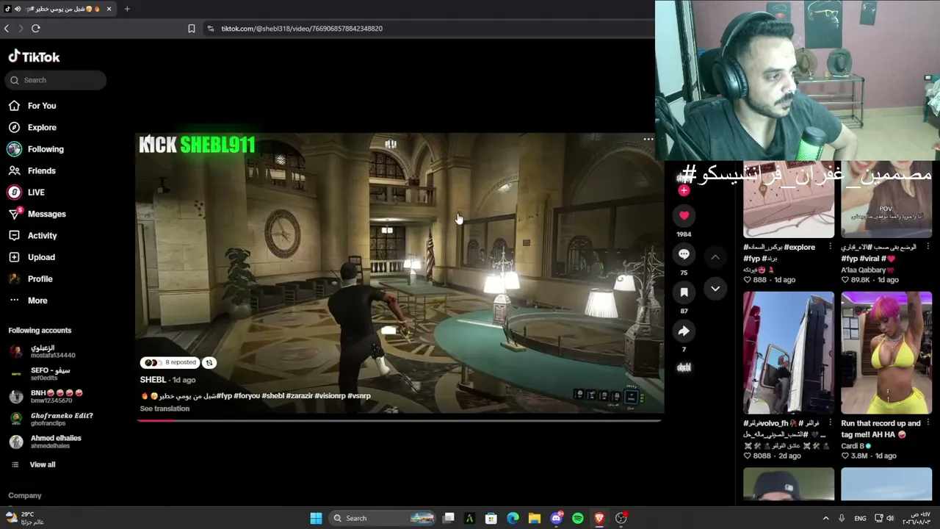The width and height of the screenshot is (940, 529).
Task: Launch Spotify from the taskbar
Action: tap(578, 518)
